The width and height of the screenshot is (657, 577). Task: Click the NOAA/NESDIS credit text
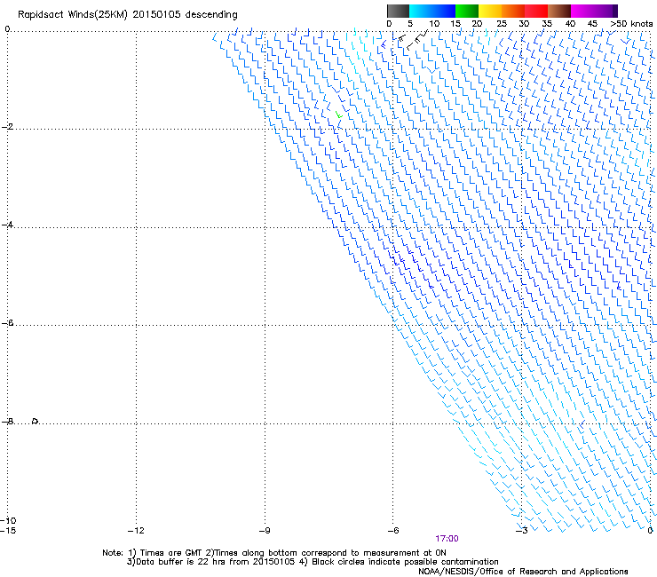tap(523, 572)
